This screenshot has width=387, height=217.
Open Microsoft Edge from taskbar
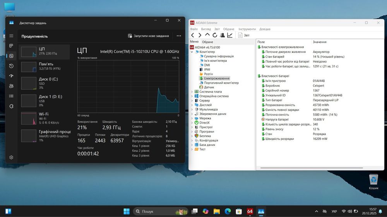pyautogui.click(x=228, y=211)
